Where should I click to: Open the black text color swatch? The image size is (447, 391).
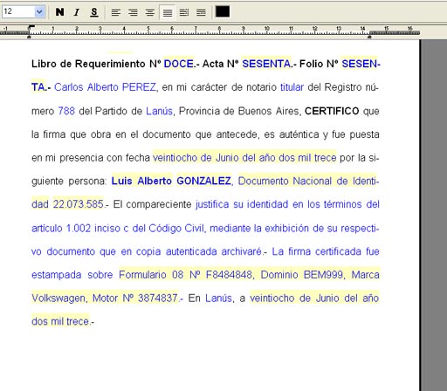(x=223, y=11)
